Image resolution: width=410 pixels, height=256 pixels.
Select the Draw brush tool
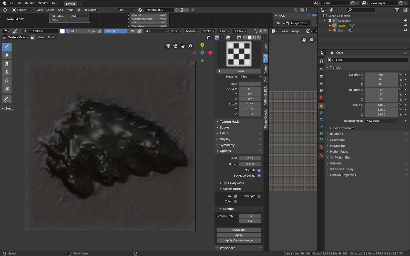click(7, 47)
